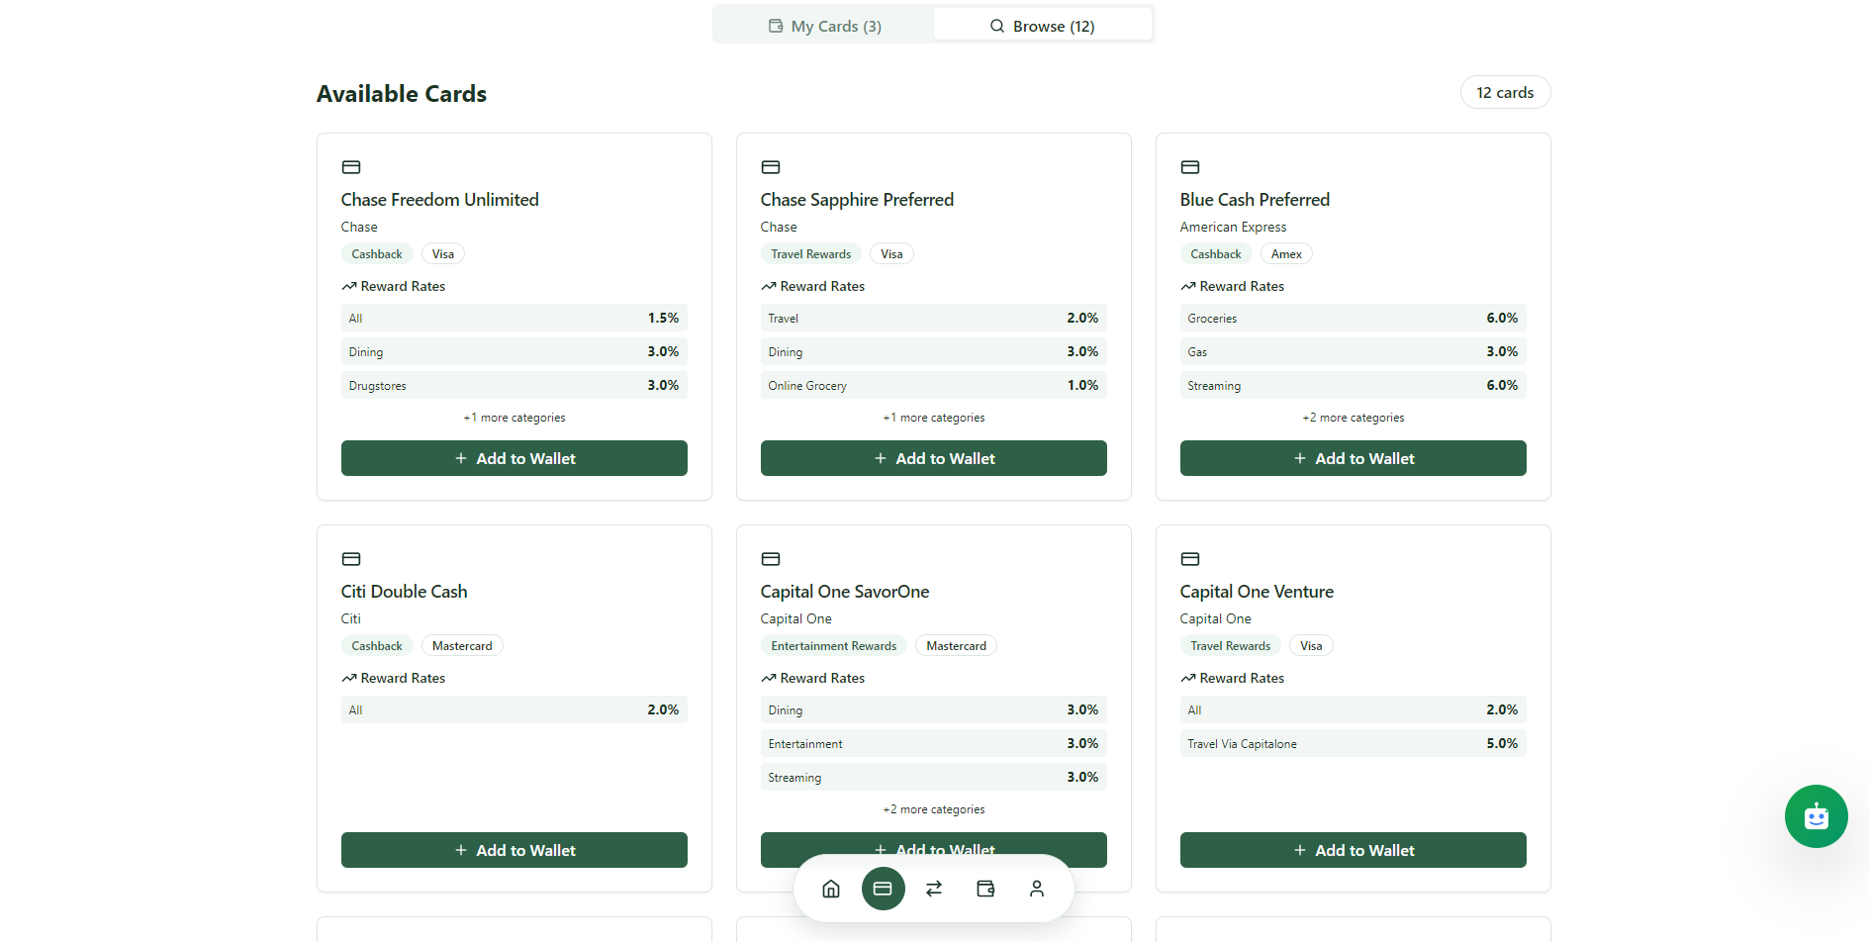Select the Streaming 3.0% row on Capital One SavorOne
This screenshot has height=942, width=1869.
934,777
